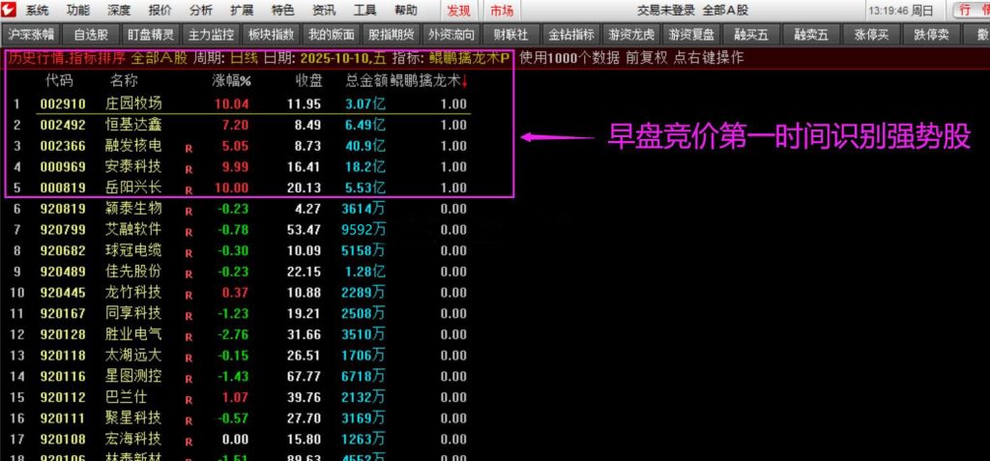Image resolution: width=990 pixels, height=461 pixels.
Task: Click the R marker beside 球冠电缆
Action: pos(189,253)
